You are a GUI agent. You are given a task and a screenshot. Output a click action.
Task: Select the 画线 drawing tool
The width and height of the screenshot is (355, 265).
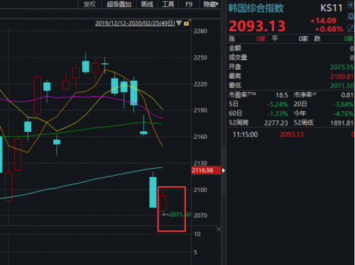[147, 4]
